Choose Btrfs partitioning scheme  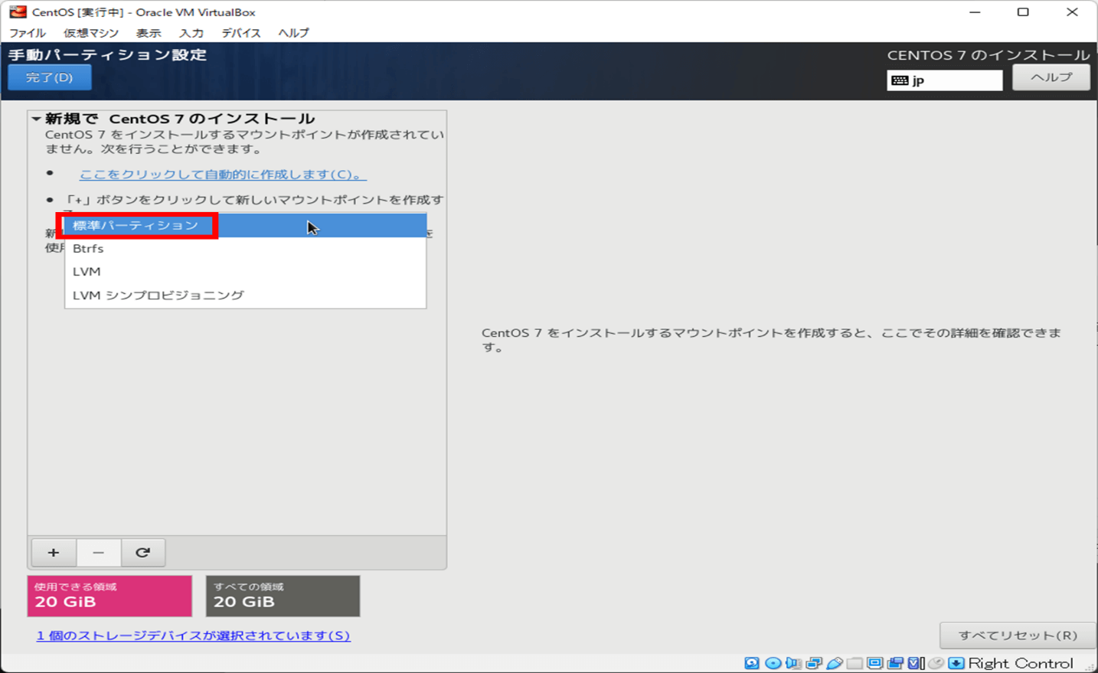pos(245,249)
